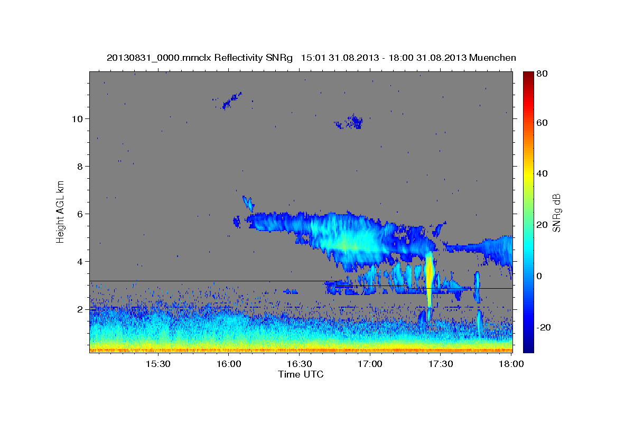Click the height tick label 4
Screen dimensions: 634x423
(x=81, y=261)
